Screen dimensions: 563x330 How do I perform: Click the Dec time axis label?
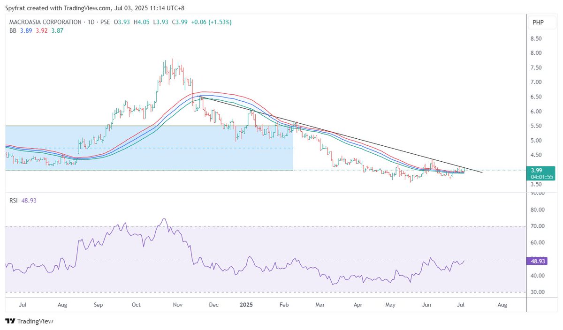[213, 305]
